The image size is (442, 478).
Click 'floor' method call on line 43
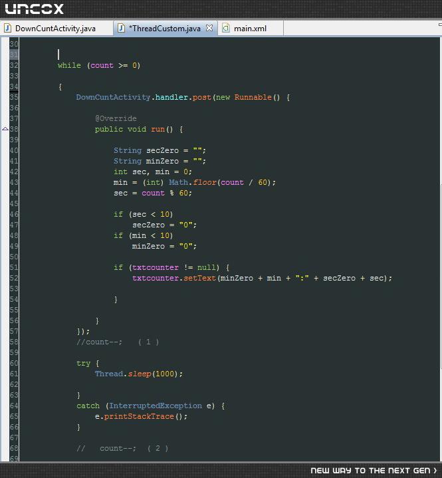click(205, 182)
